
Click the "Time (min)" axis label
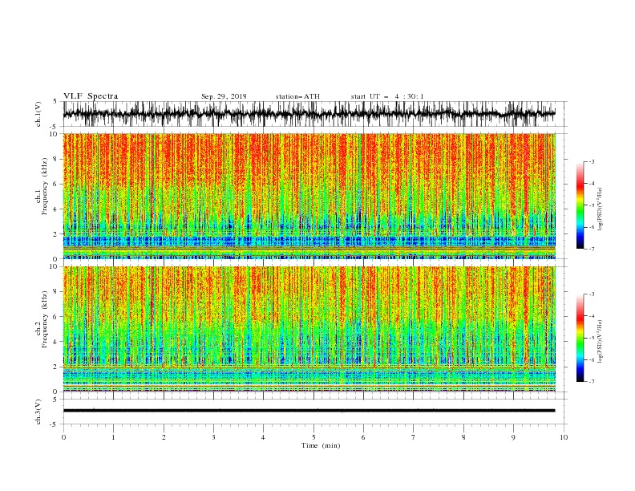321,445
